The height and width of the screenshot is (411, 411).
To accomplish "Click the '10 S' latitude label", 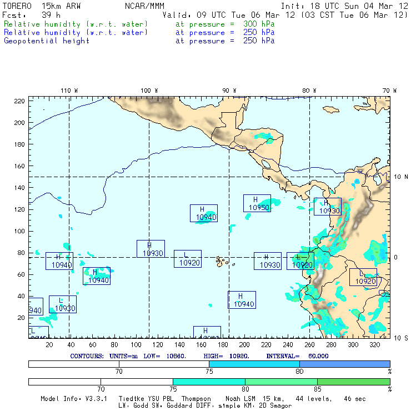I will (401, 338).
